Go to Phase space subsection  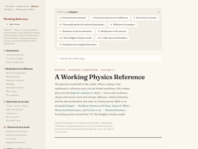tap(11, 91)
